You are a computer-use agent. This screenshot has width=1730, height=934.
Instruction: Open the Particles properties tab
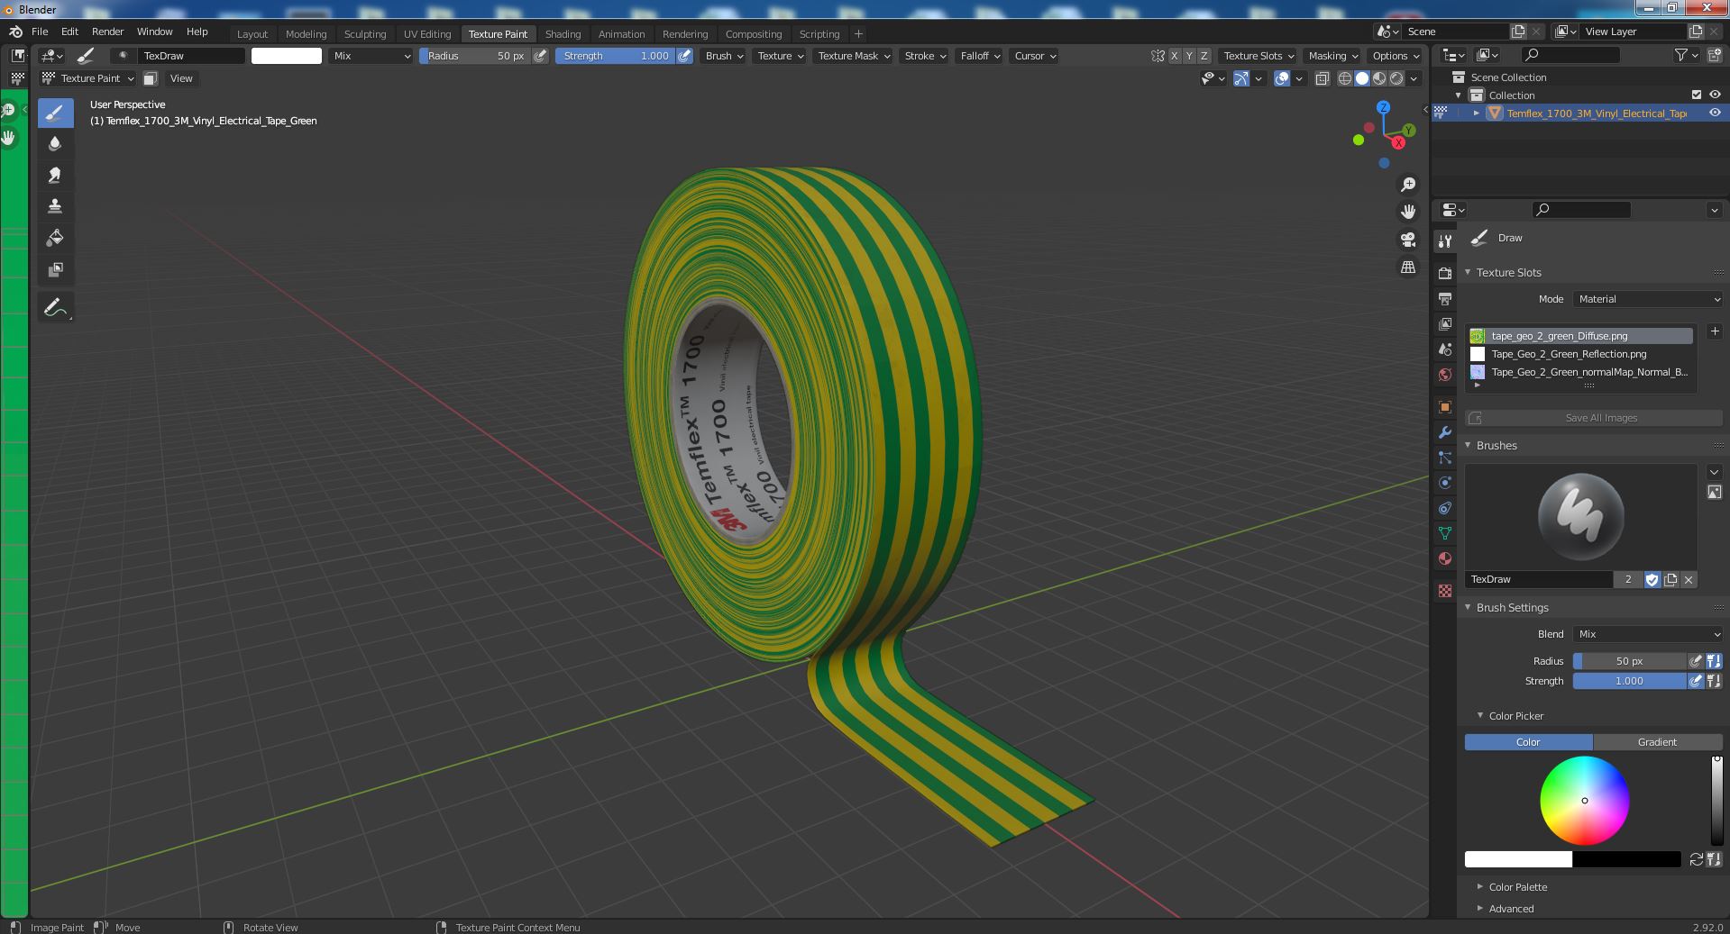[x=1445, y=458]
